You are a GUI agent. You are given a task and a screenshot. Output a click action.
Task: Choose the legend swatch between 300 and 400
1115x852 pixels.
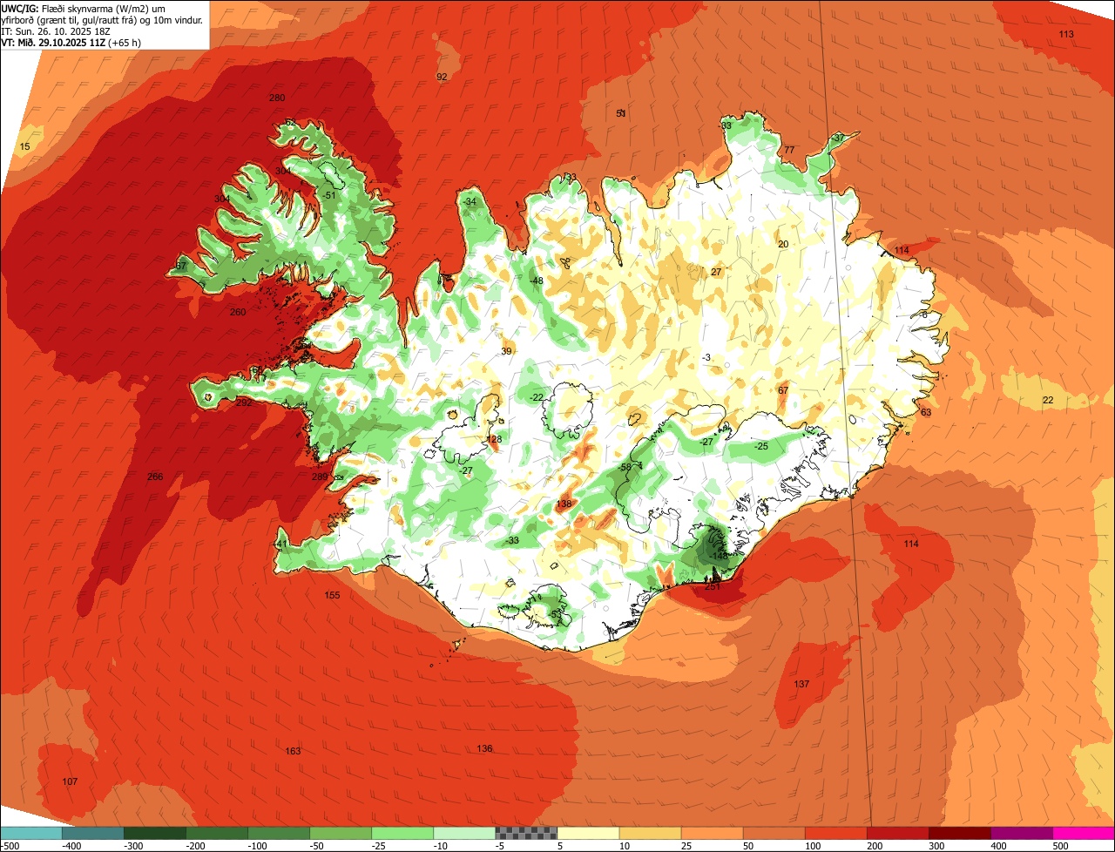959,833
